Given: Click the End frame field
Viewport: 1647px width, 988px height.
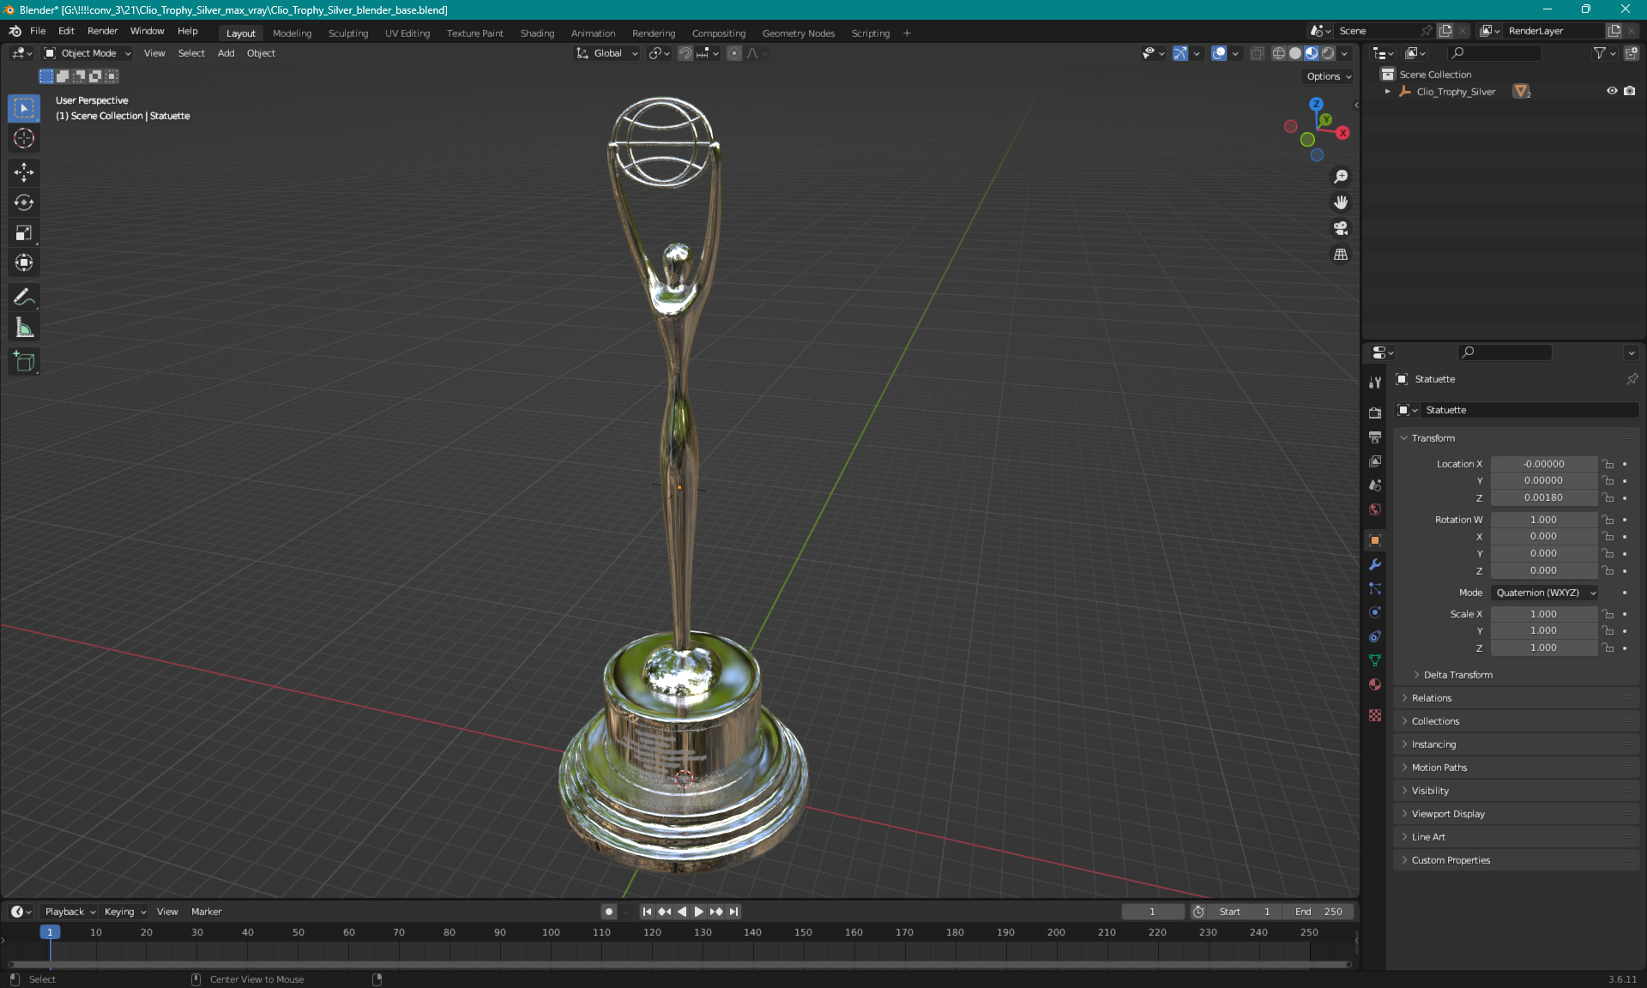Looking at the screenshot, I should coord(1319,912).
